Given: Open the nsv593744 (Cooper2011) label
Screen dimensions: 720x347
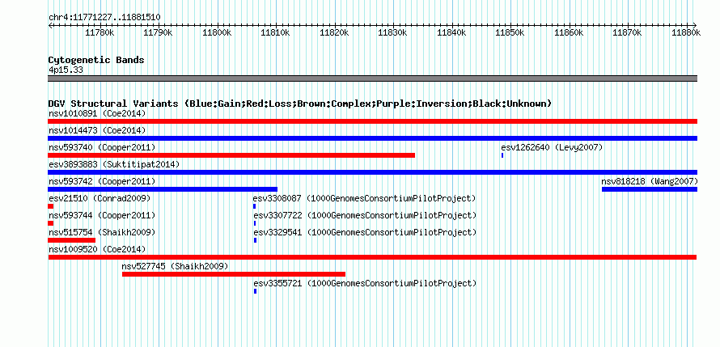Looking at the screenshot, I should [102, 215].
